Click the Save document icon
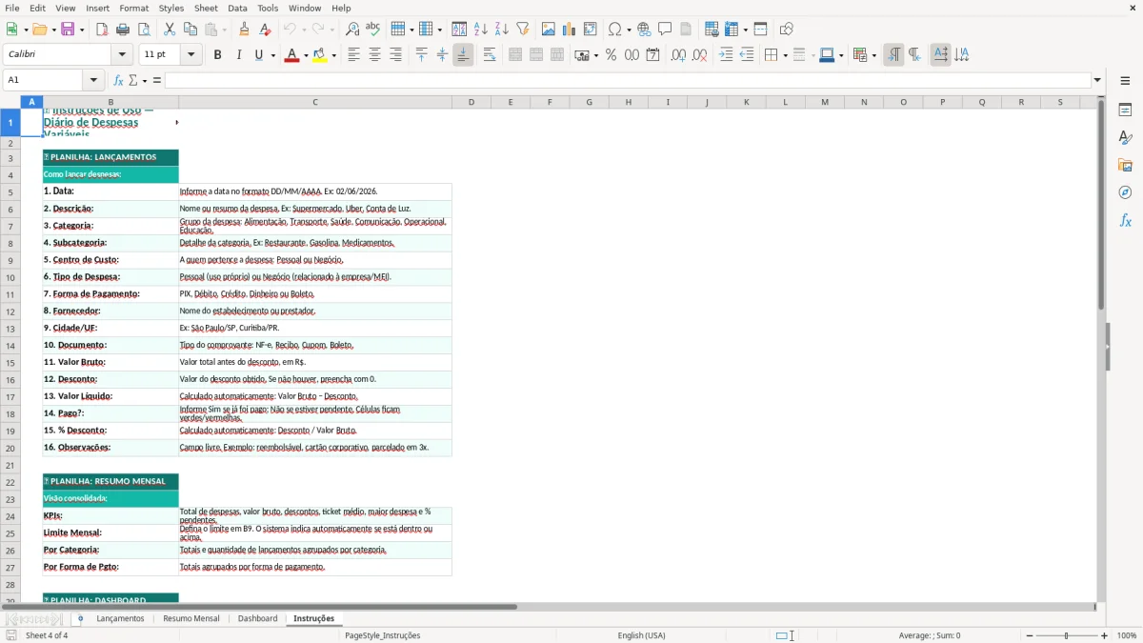This screenshot has height=643, width=1143. coord(68,30)
